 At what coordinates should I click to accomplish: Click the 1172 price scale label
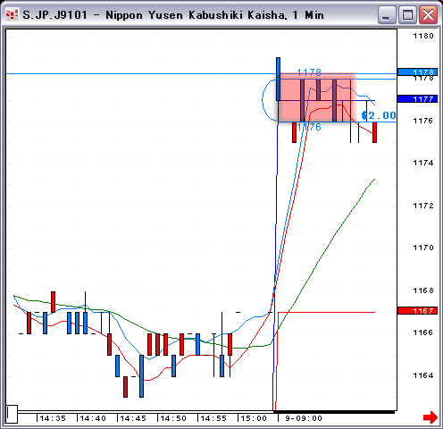(x=423, y=206)
